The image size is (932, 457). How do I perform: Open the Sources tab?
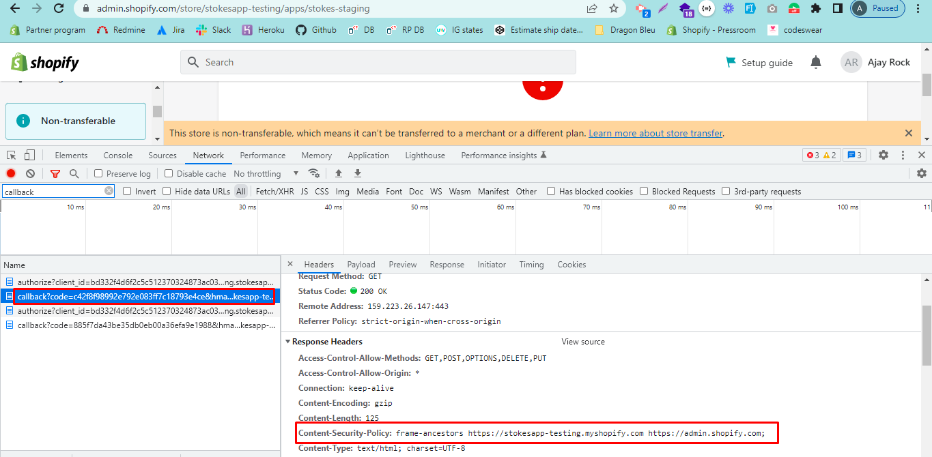tap(163, 156)
